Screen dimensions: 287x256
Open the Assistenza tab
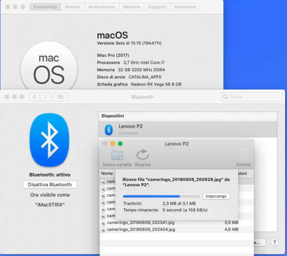click(185, 7)
